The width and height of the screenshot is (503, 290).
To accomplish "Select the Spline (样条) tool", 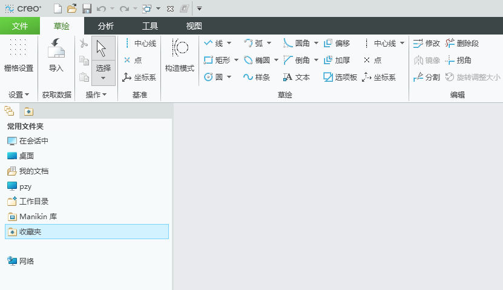I will pos(257,77).
